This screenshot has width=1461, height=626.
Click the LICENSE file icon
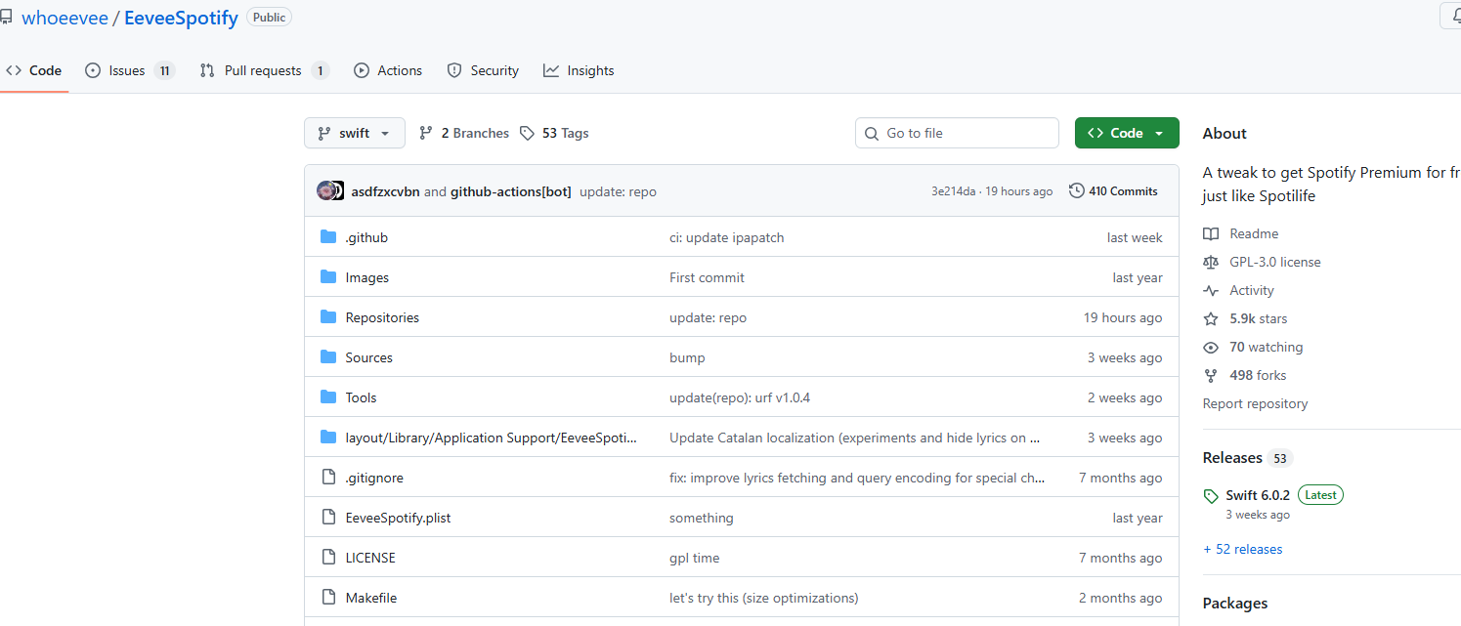pyautogui.click(x=328, y=558)
